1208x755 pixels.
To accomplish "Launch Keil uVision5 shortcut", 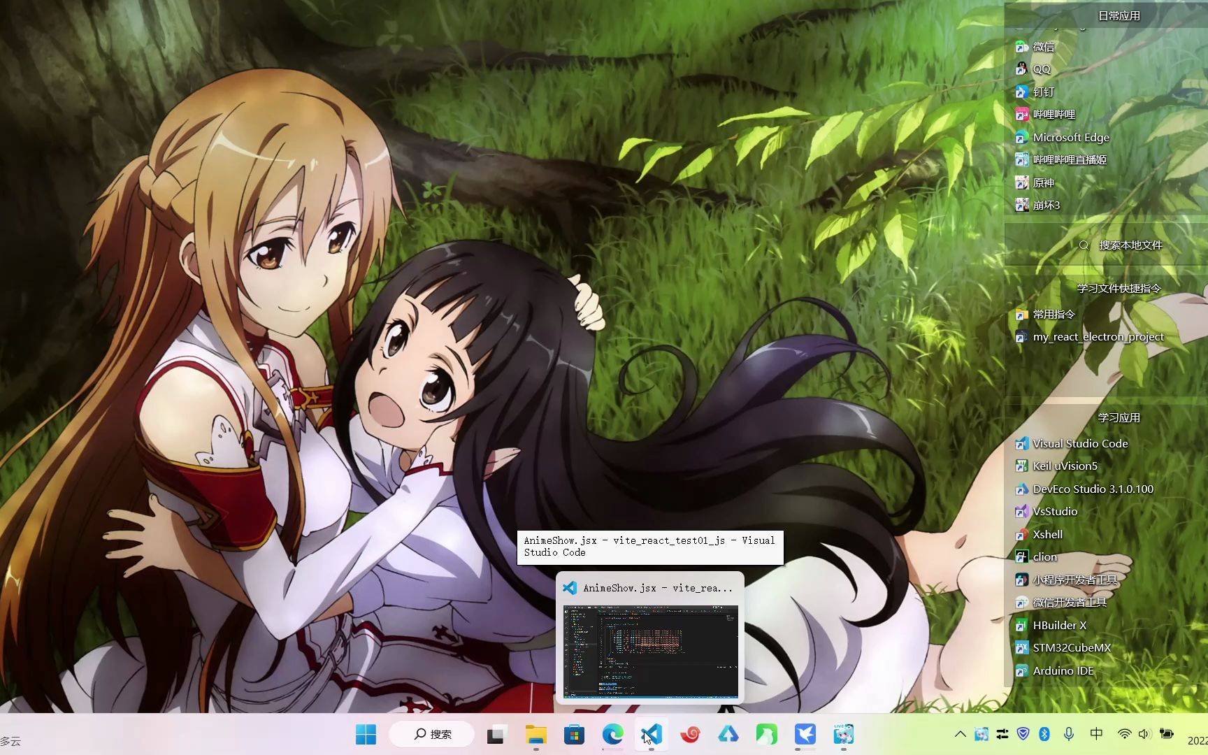I will (1056, 466).
